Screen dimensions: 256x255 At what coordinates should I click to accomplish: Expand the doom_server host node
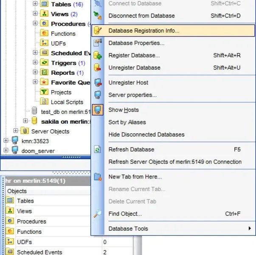tap(6, 150)
